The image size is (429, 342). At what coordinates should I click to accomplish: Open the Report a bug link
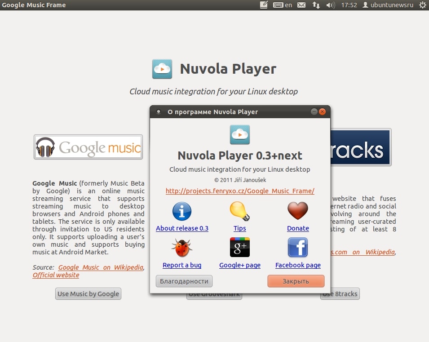click(x=182, y=265)
